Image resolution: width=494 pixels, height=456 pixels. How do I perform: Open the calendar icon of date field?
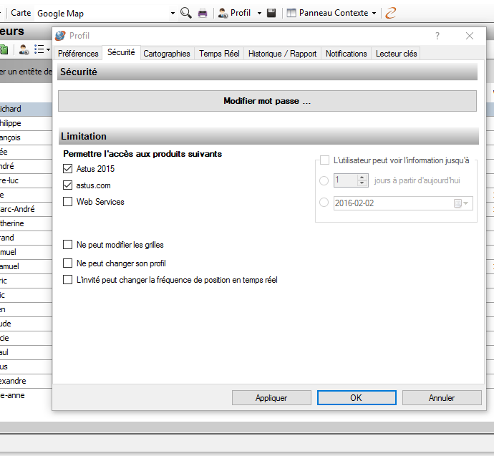coord(458,203)
